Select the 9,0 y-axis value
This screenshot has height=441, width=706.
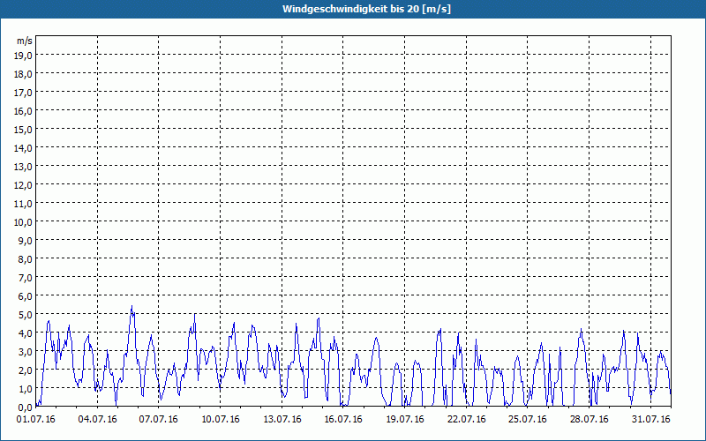coord(26,240)
